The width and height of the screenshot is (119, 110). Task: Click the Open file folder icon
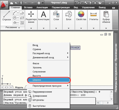click(x=16, y=3)
